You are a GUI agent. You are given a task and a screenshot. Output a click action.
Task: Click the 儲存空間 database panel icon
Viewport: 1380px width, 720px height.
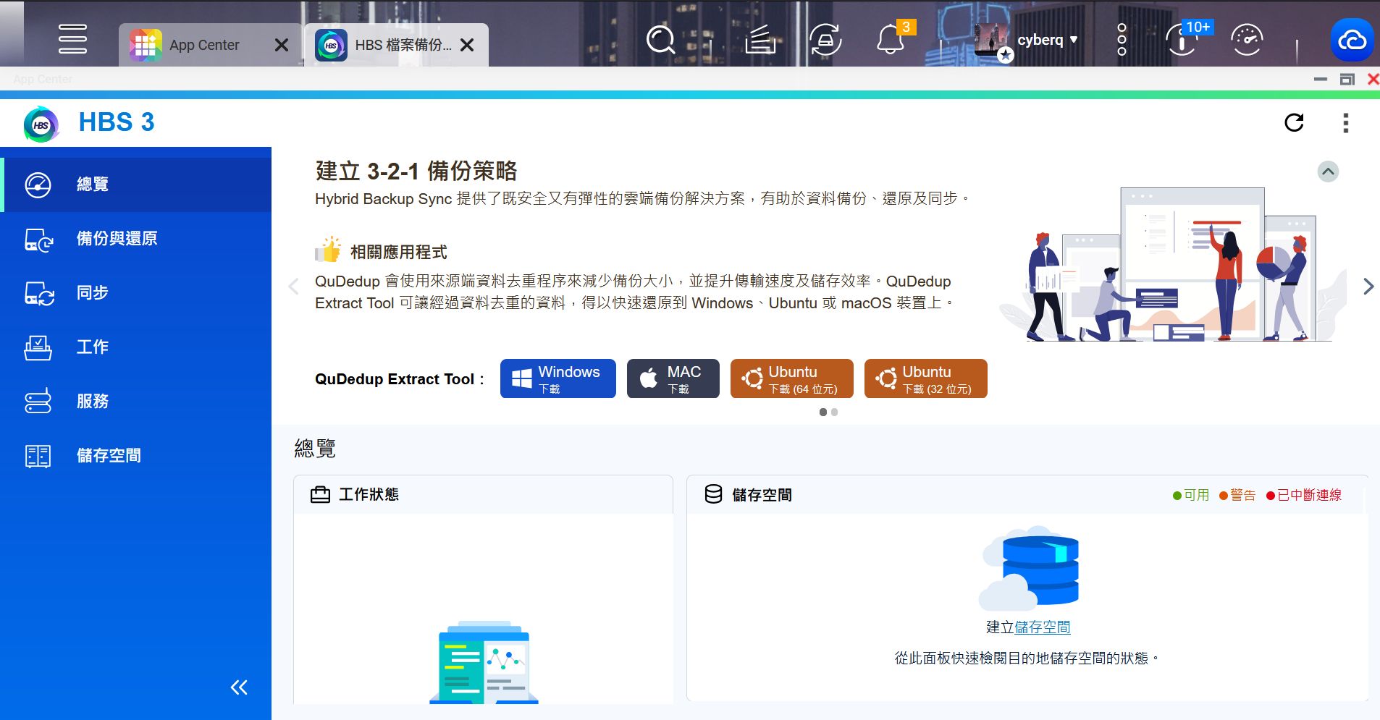[713, 494]
